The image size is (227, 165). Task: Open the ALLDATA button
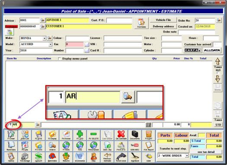212,50
